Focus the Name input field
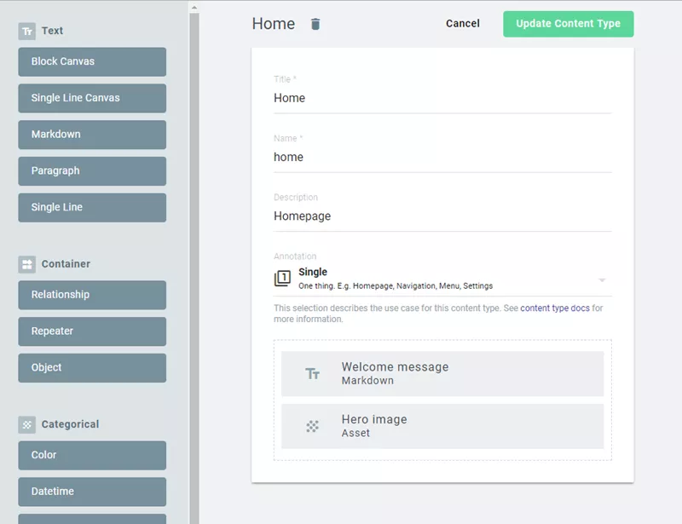 [x=442, y=157]
